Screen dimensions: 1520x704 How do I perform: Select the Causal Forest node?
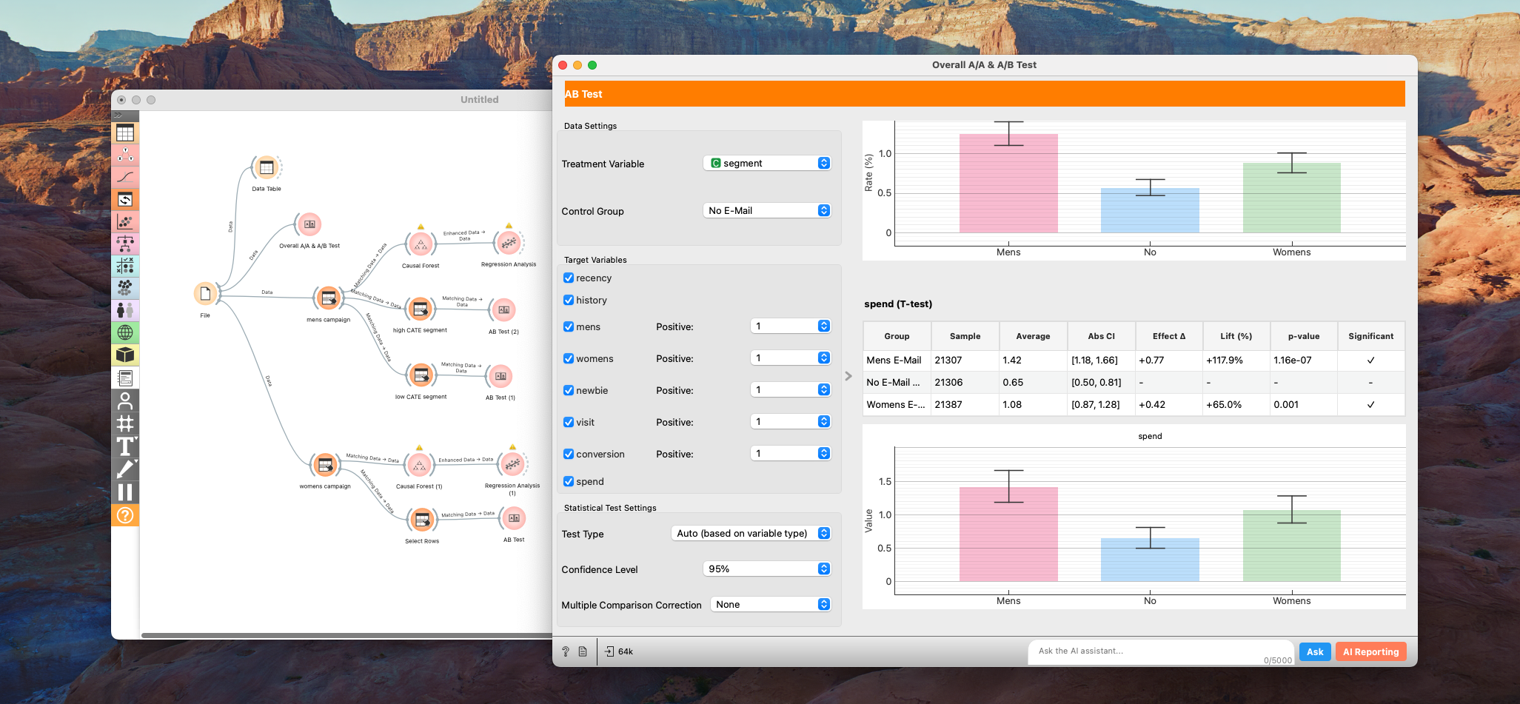point(420,244)
